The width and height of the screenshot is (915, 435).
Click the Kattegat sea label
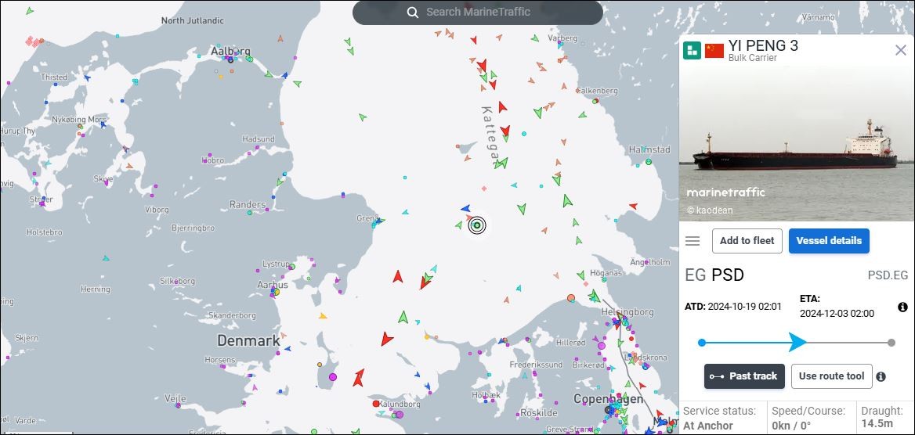tap(490, 136)
